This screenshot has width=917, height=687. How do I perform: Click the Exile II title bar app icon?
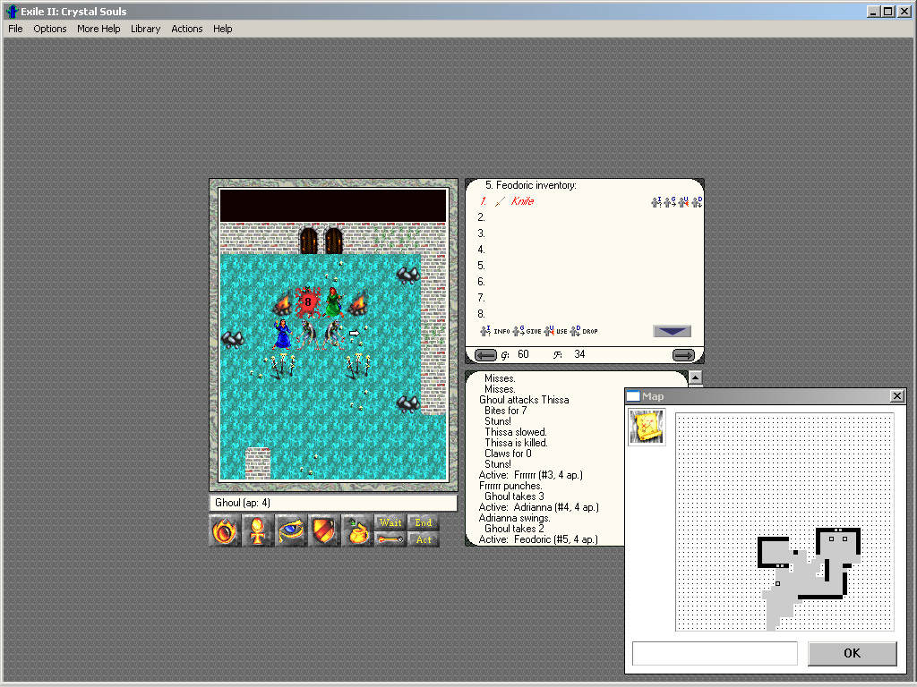click(x=12, y=11)
